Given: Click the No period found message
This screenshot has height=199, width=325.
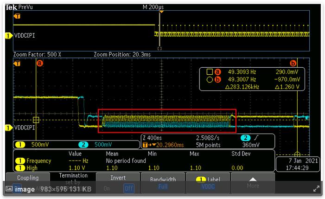Looking at the screenshot, I should coord(126,160).
